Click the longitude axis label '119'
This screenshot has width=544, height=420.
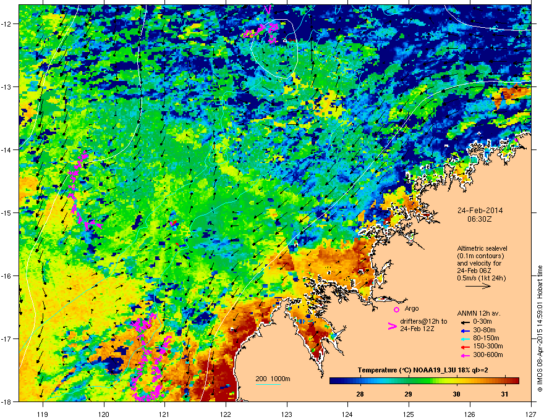point(43,414)
